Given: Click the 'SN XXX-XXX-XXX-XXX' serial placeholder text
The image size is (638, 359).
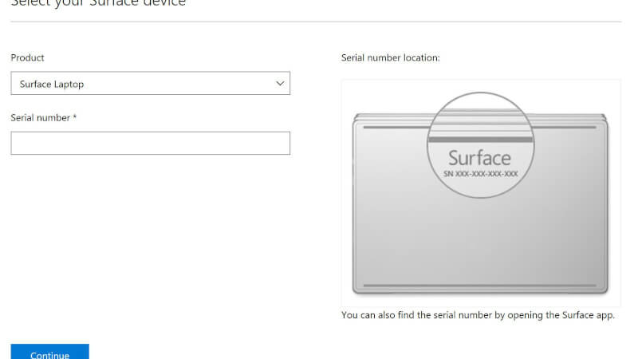Looking at the screenshot, I should (480, 174).
